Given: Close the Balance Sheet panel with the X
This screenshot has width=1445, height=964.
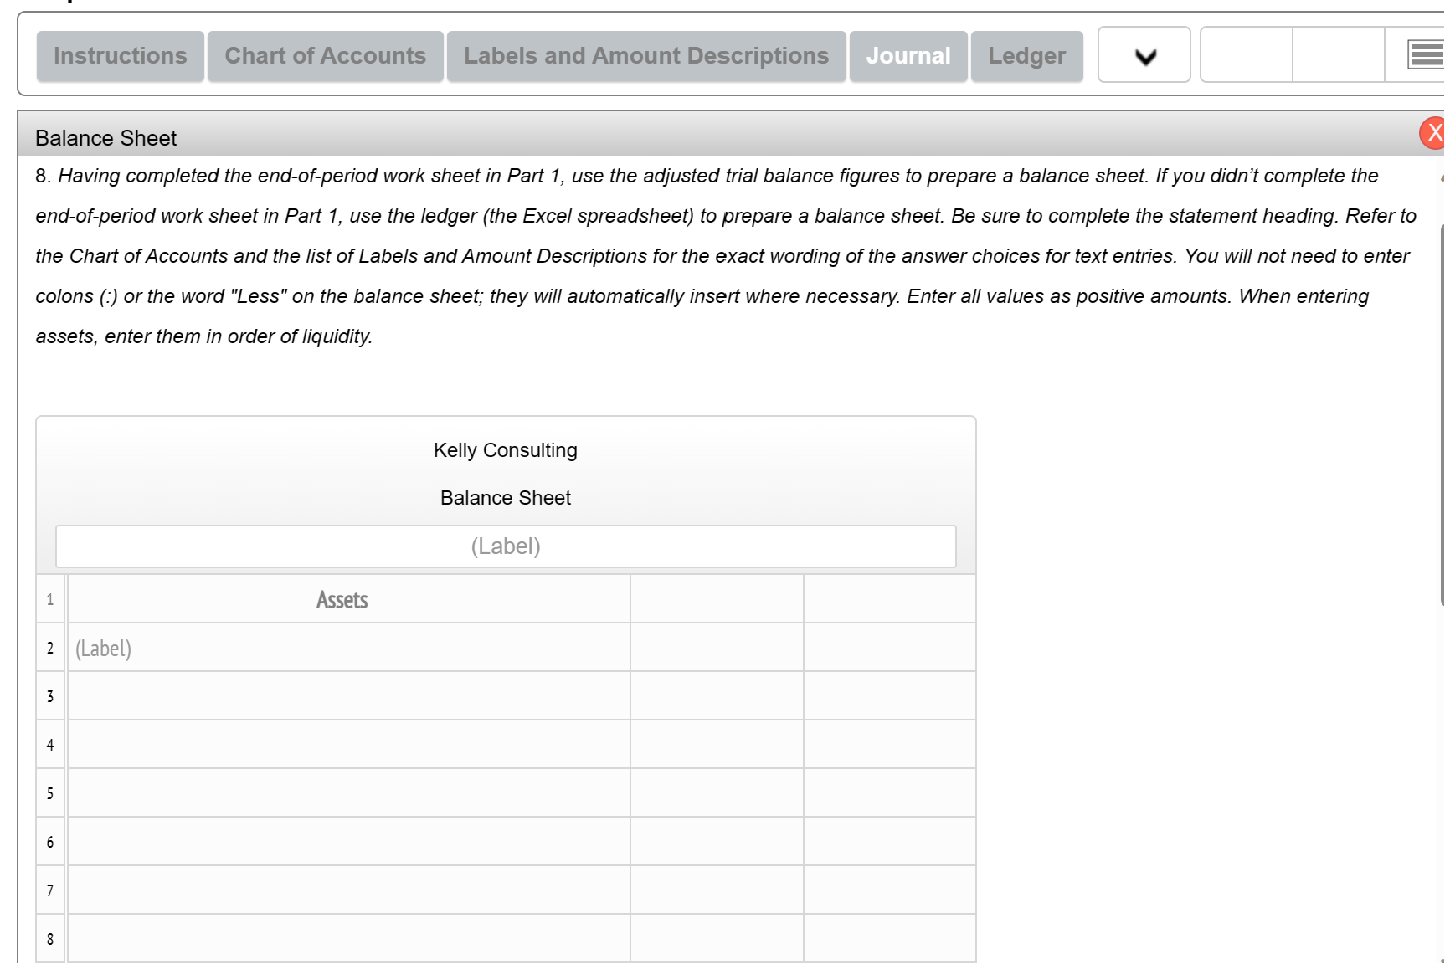Looking at the screenshot, I should pos(1435,132).
